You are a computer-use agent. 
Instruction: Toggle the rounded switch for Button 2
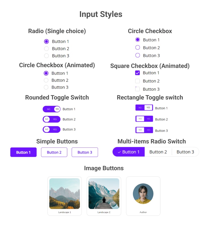[51, 119]
